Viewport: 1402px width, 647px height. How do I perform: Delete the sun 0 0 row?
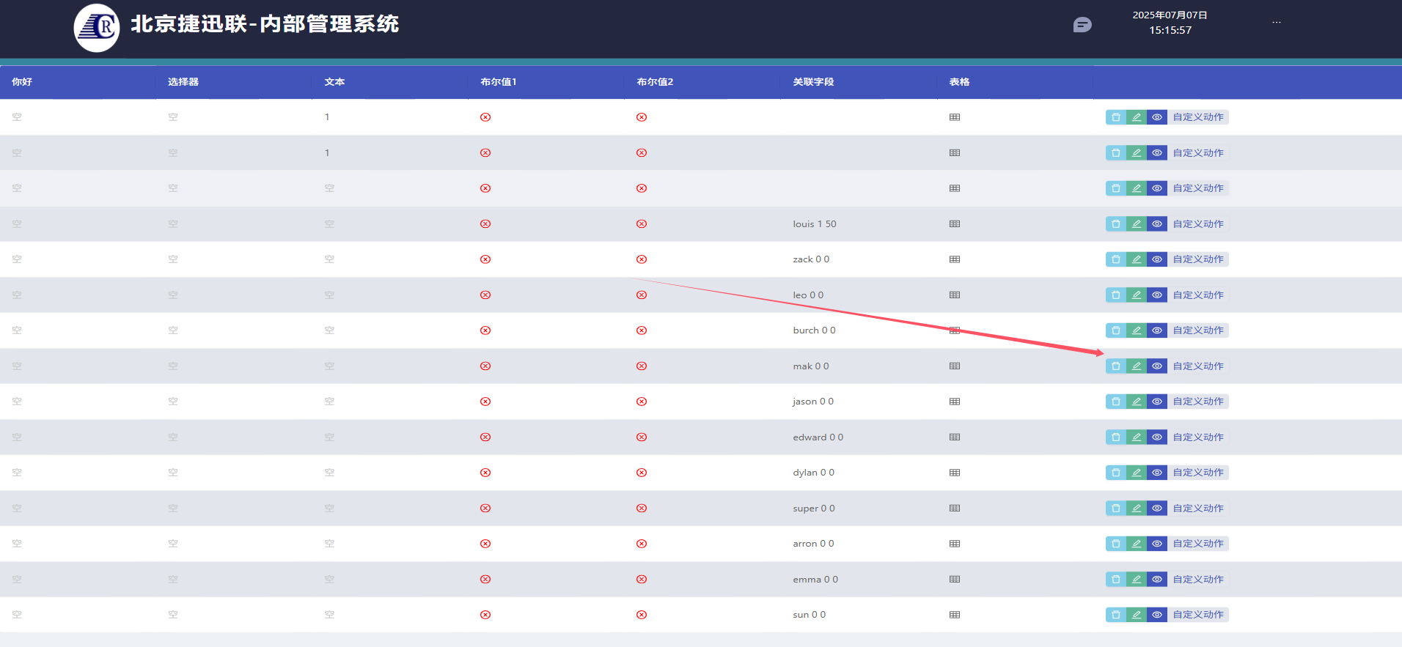coord(1116,615)
